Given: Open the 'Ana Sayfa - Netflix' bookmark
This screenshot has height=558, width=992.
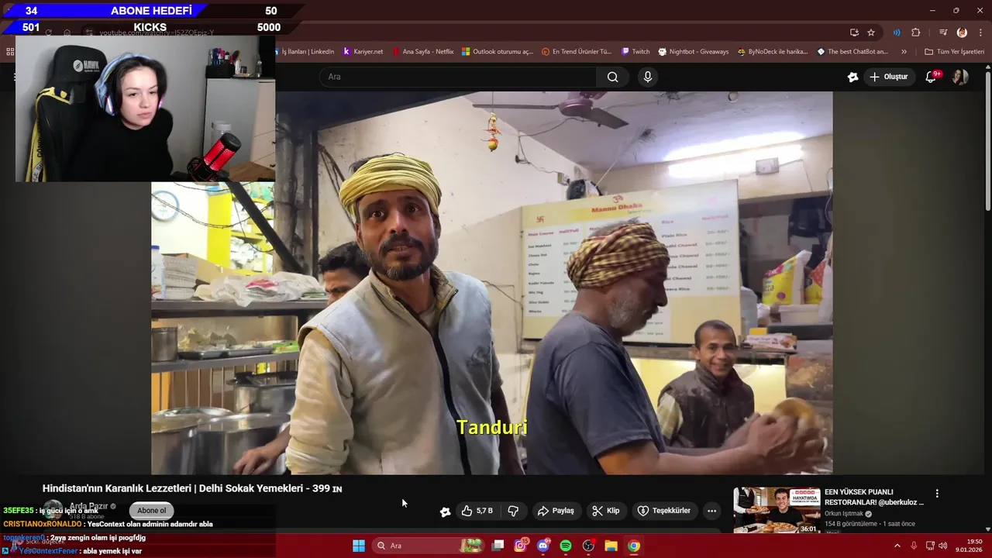Looking at the screenshot, I should point(423,52).
